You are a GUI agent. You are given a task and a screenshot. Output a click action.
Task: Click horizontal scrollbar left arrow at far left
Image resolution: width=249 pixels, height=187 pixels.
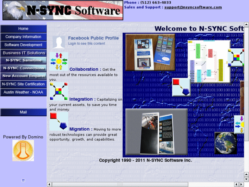click(49, 185)
